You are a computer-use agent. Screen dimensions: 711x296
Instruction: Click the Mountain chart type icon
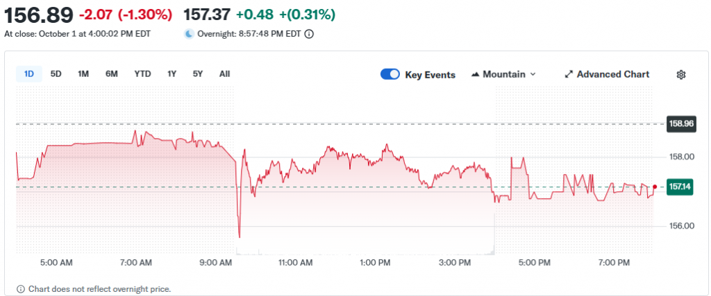476,74
